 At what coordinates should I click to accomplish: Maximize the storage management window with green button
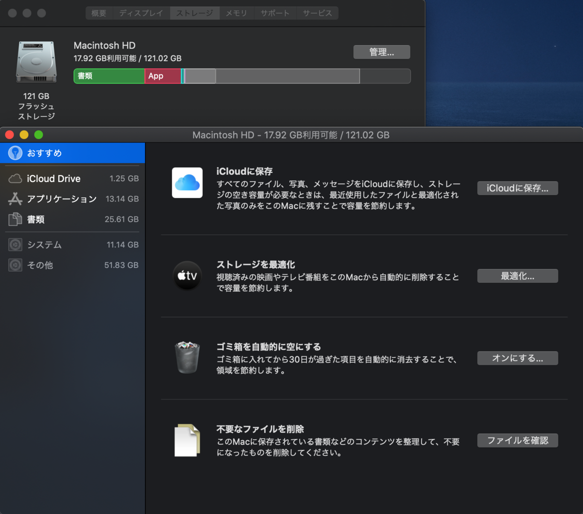coord(38,135)
